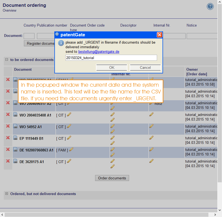Open document icon for EP 1119449 B1
222x217 pixels.
[15, 138]
